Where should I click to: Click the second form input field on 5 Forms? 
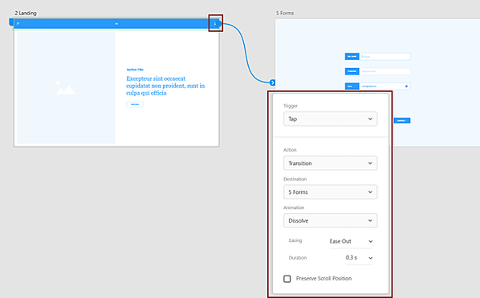pyautogui.click(x=385, y=71)
